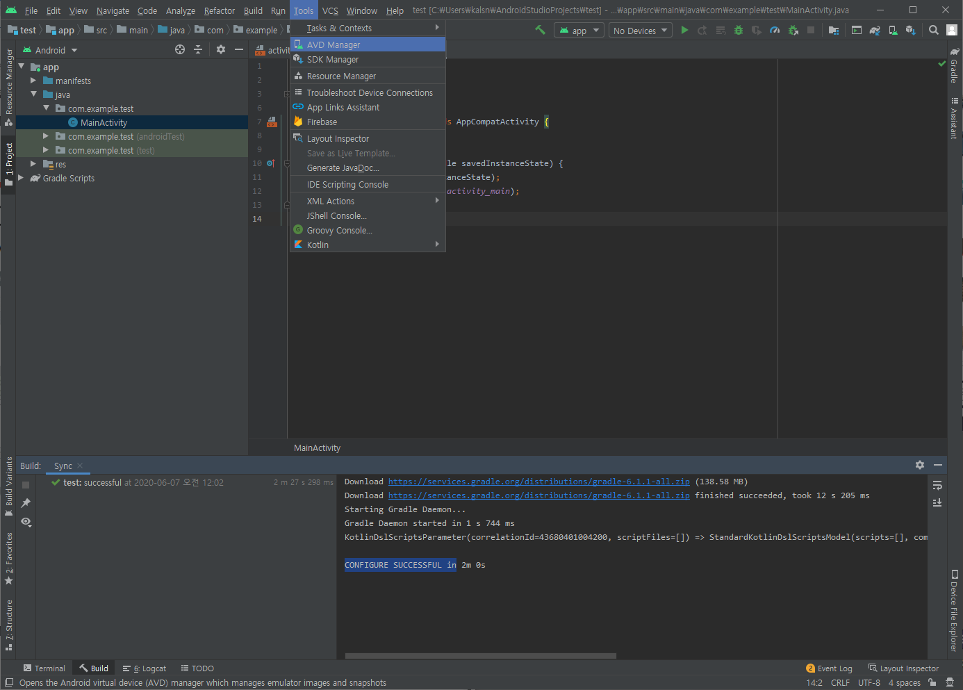Screen dimensions: 963x690
Task: Open the Event Log
Action: click(x=829, y=668)
